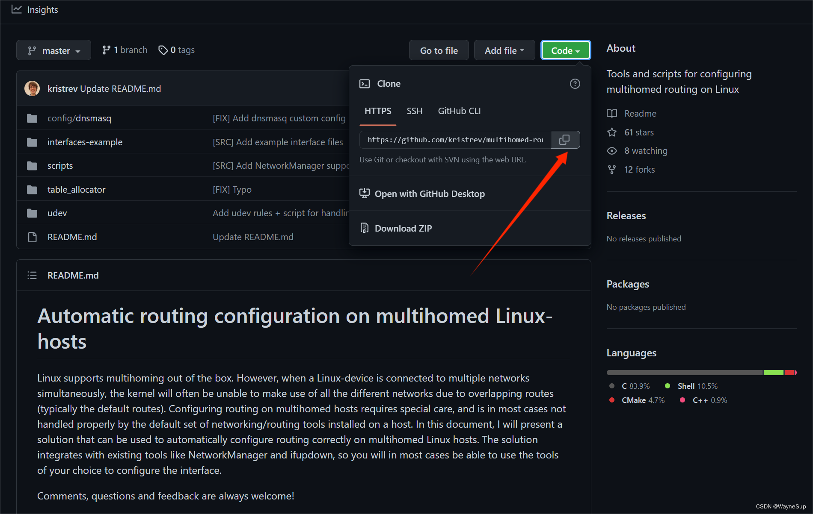Click the Insights graph icon at top left
This screenshot has height=514, width=813.
tap(16, 9)
